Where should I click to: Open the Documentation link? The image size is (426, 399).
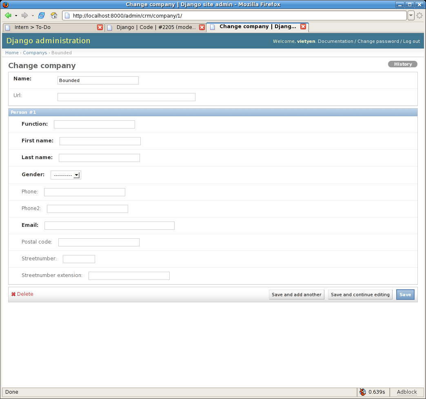335,41
